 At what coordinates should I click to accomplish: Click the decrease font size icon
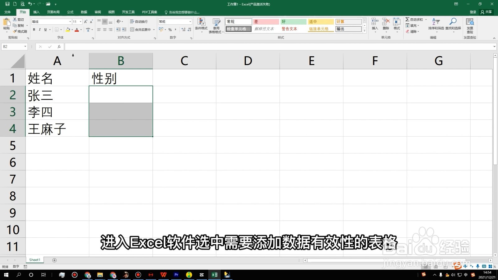point(91,21)
